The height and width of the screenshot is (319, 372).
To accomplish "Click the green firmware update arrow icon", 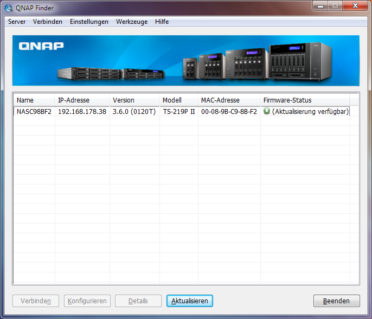I will coord(267,111).
